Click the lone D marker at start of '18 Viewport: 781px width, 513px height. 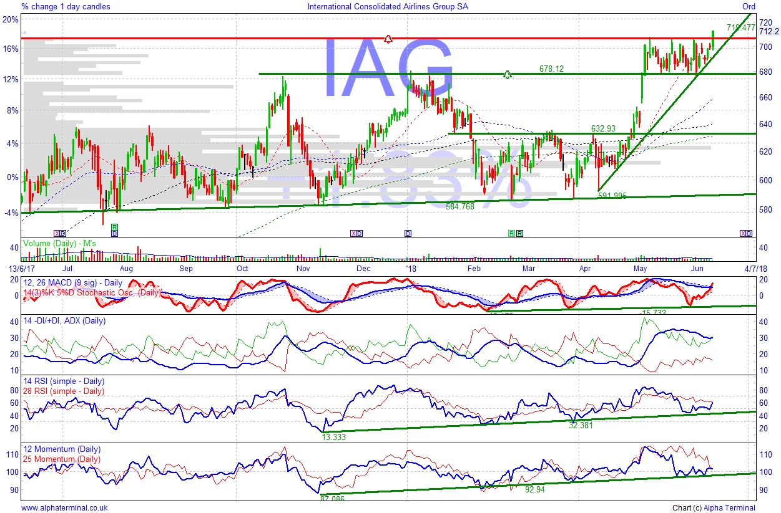coord(408,233)
